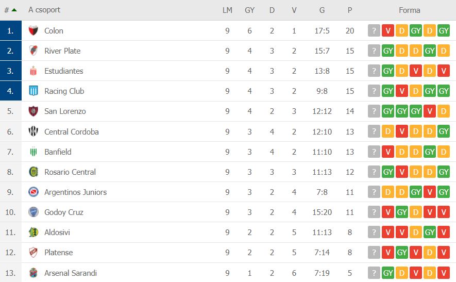Viewport: 456px width, 282px height.
Task: Click the River Plate club crest
Action: tap(33, 51)
